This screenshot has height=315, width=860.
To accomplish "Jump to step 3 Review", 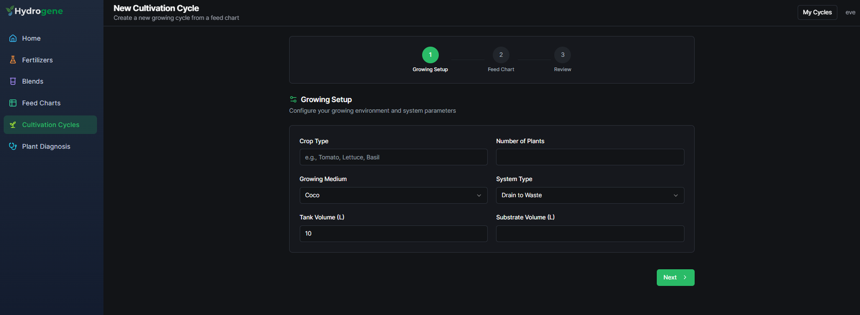I will pos(563,55).
